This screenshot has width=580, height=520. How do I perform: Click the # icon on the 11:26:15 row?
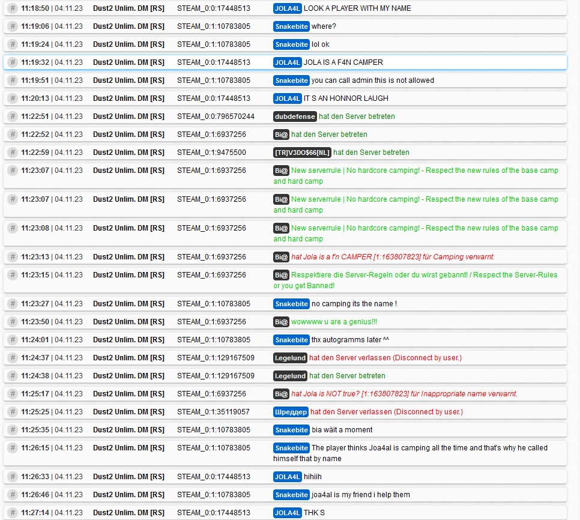tap(13, 448)
